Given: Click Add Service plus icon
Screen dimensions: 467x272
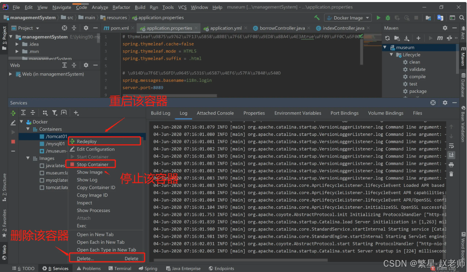Looking at the screenshot, I should [x=76, y=113].
